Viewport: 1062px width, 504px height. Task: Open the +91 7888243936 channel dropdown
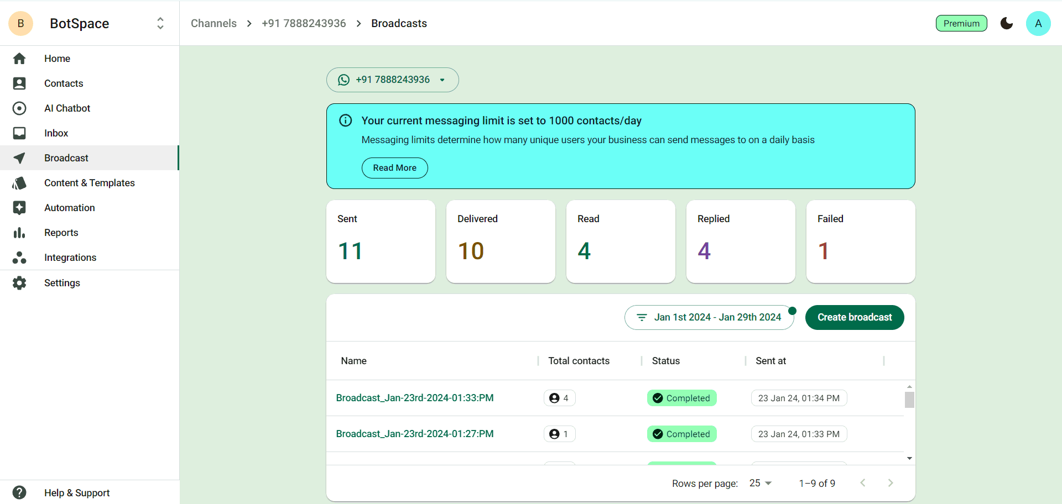point(393,80)
